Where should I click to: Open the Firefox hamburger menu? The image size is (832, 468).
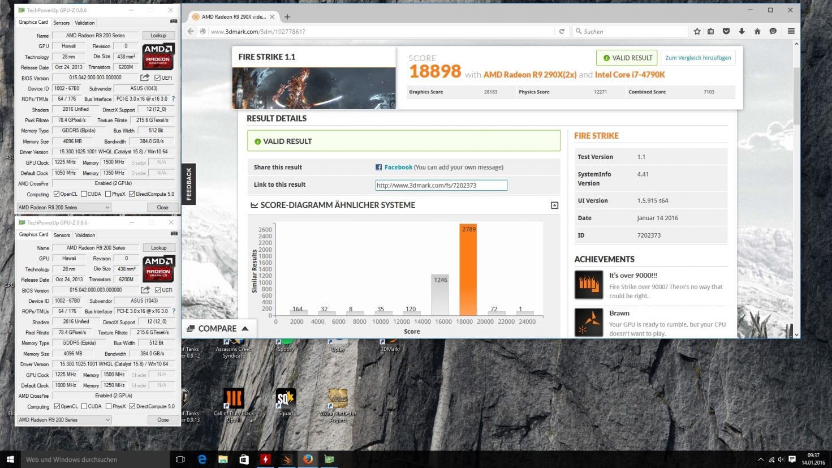click(791, 32)
